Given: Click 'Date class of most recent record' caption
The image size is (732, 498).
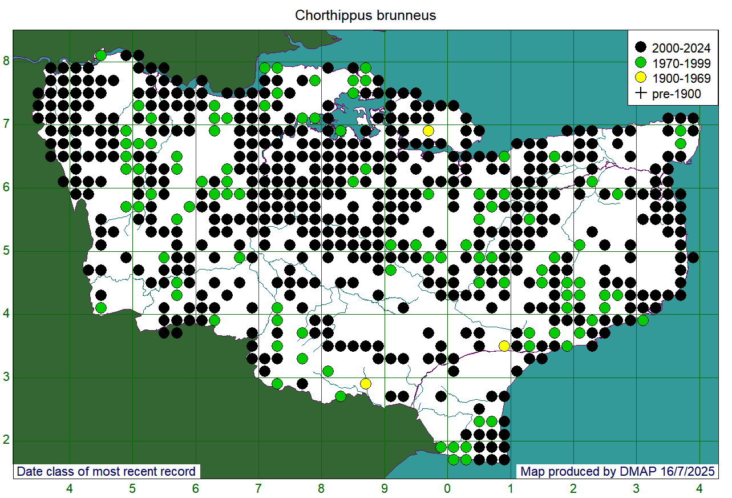Looking at the screenshot, I should (x=106, y=472).
